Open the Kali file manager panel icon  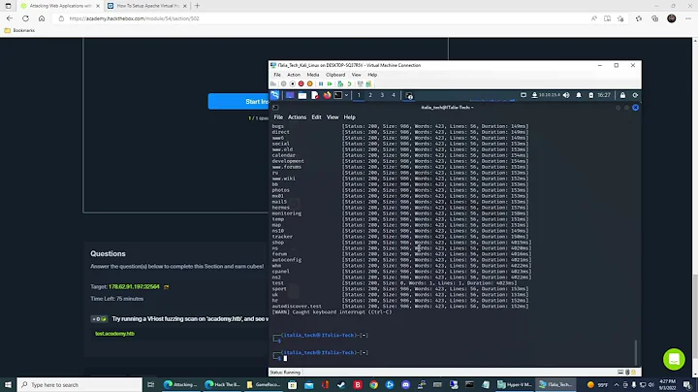tap(302, 95)
